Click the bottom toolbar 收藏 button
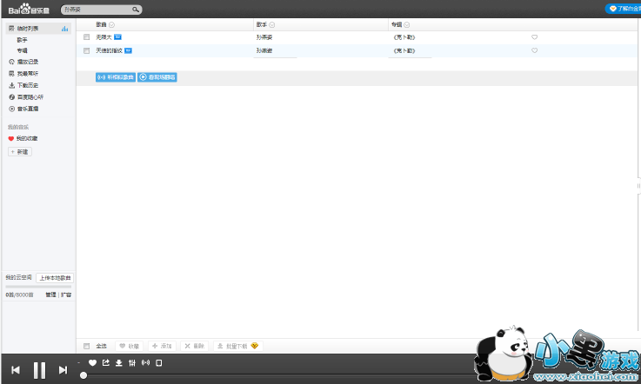The width and height of the screenshot is (641, 384). pos(130,346)
